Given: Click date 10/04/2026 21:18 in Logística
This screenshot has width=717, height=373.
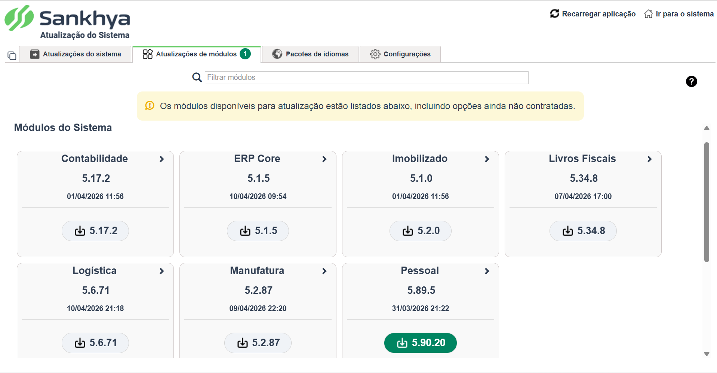Looking at the screenshot, I should pos(95,308).
